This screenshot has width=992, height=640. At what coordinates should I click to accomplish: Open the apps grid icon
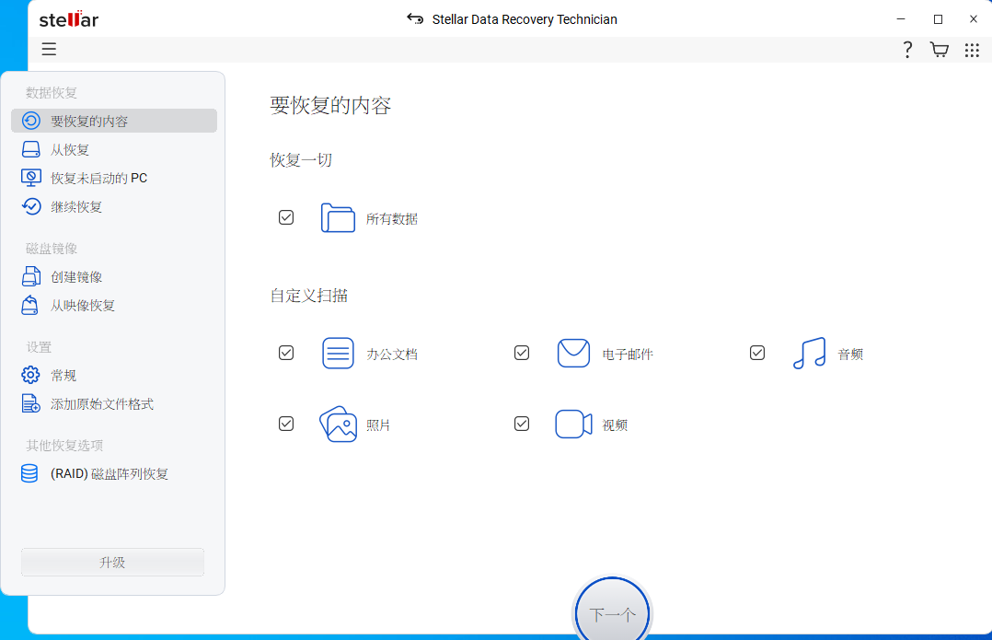[x=972, y=50]
